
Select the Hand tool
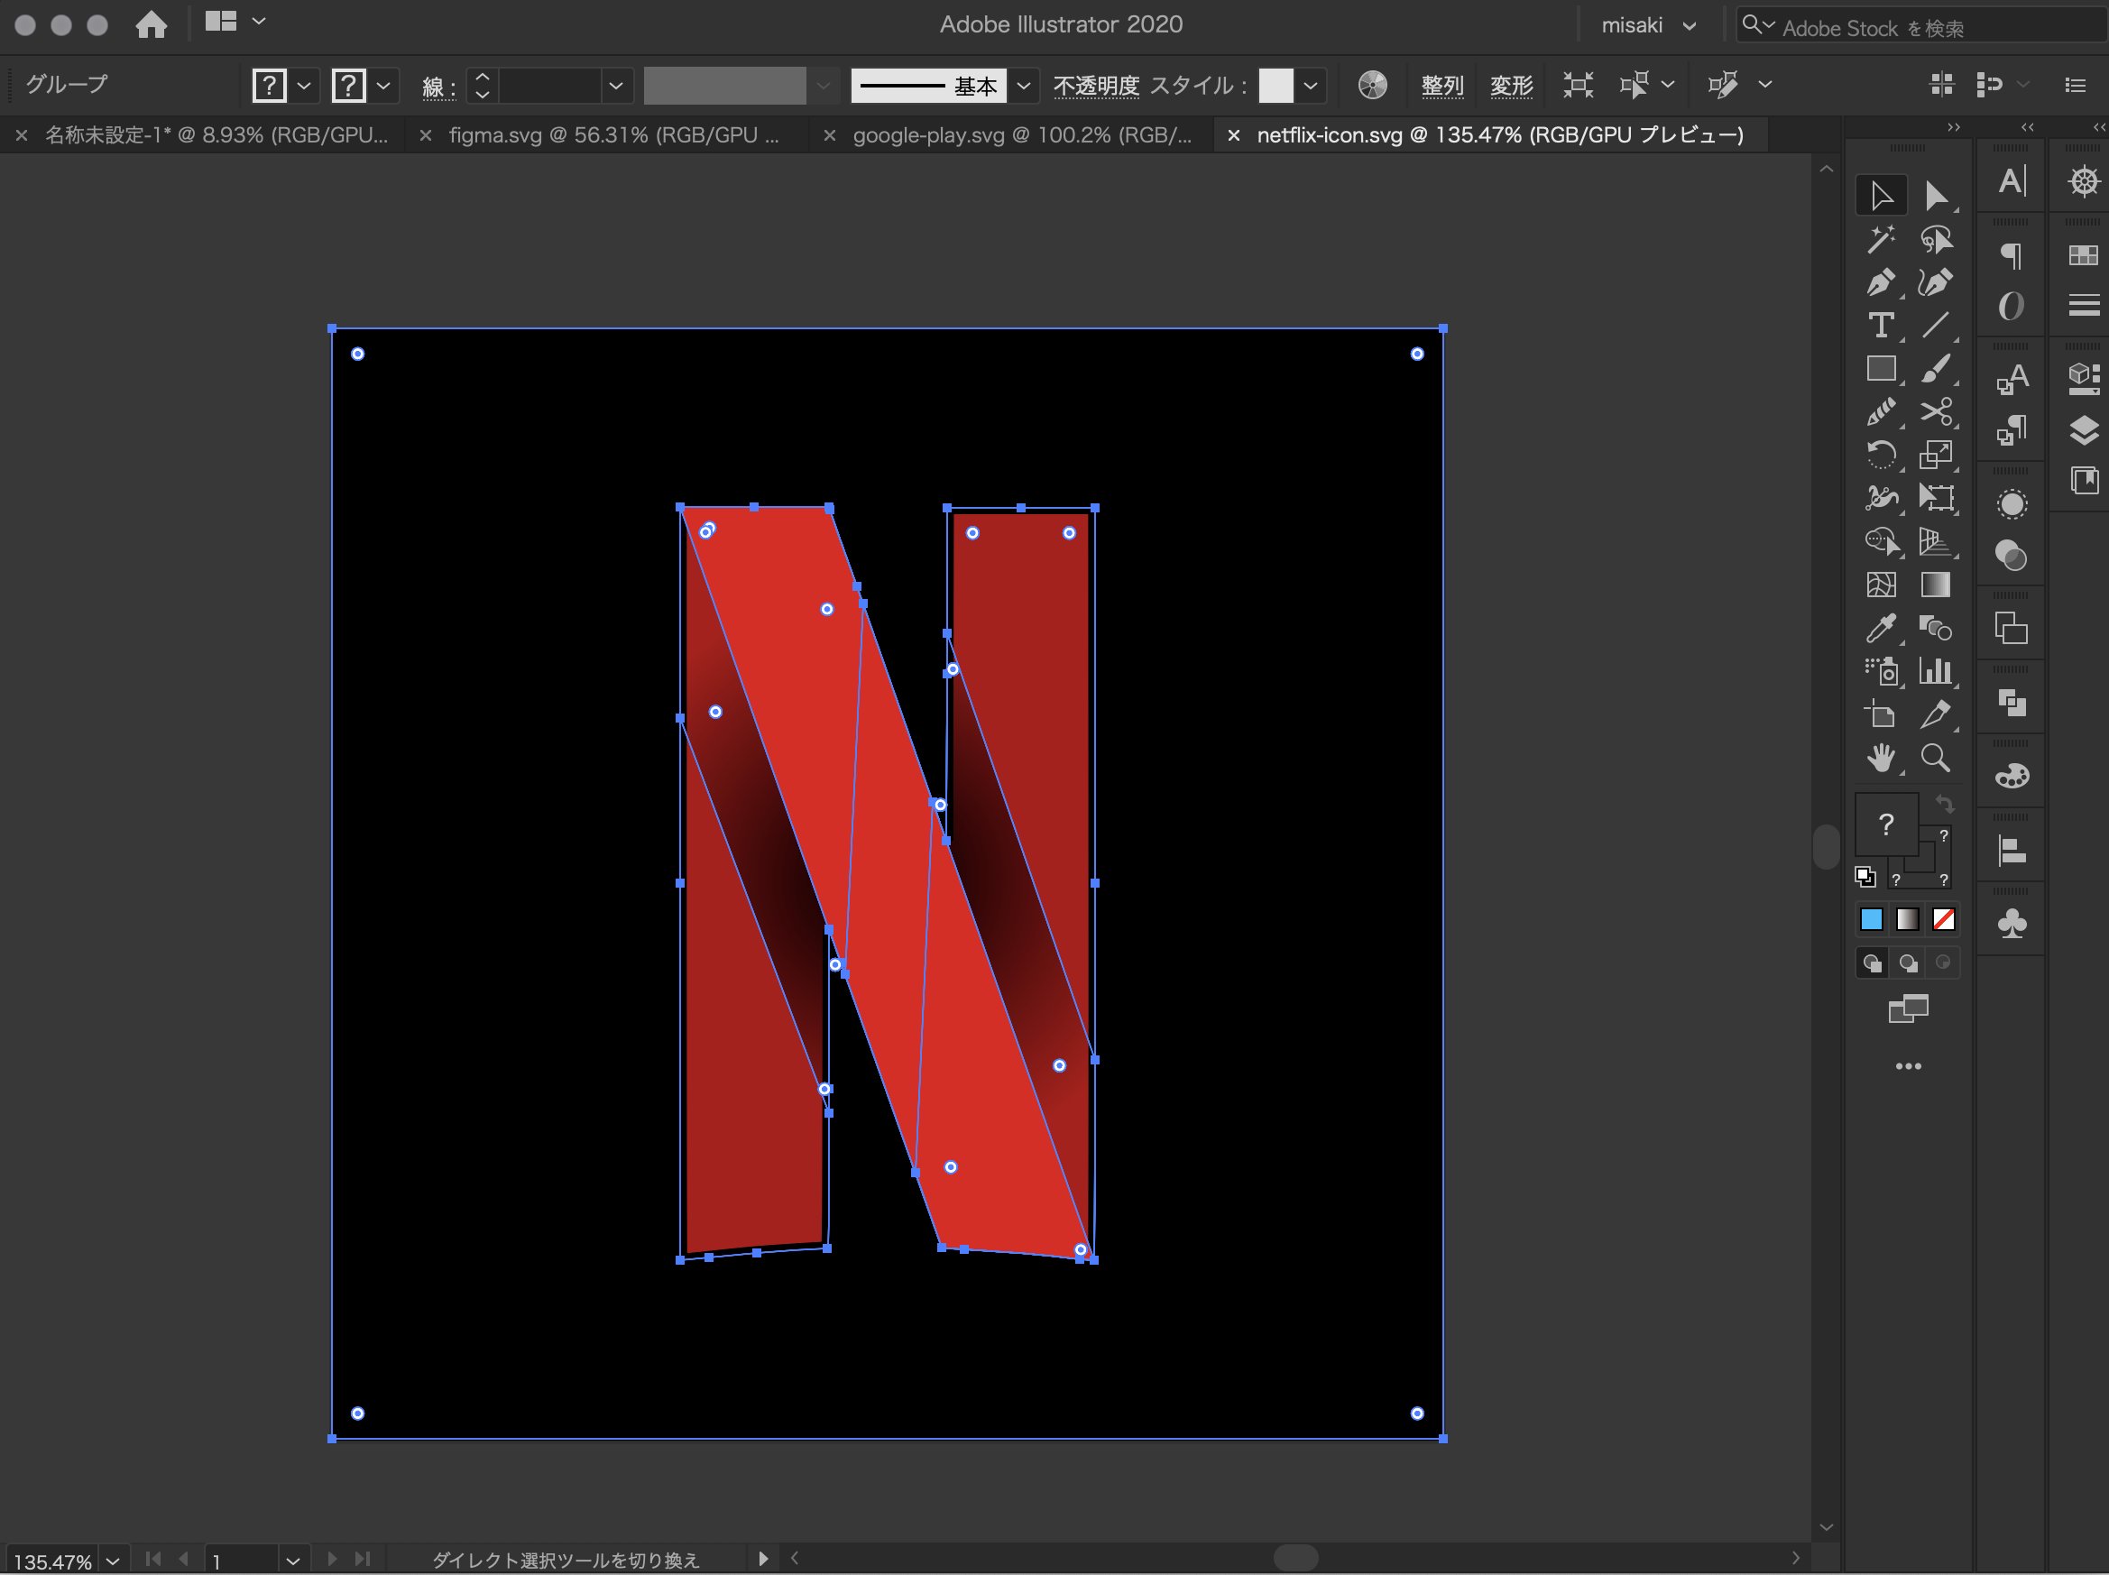click(1880, 758)
